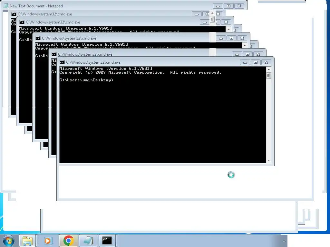Click the frontmost cmd window's scroll up arrow

click(268, 69)
